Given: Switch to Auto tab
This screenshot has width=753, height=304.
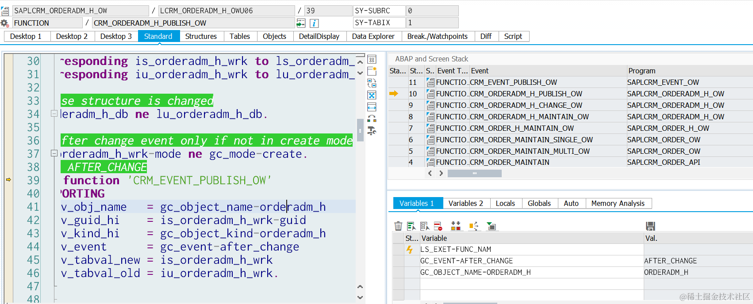Looking at the screenshot, I should (x=572, y=203).
